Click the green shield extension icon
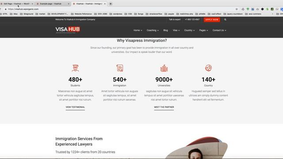This screenshot has width=283, height=159. [248, 9]
